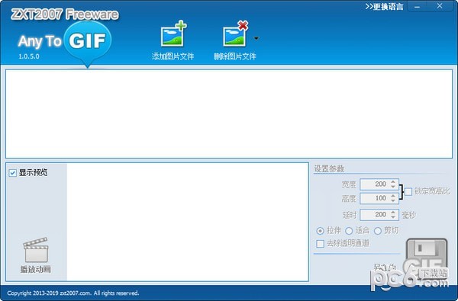
Task: Increase the delay milliseconds spinner
Action: tap(393, 212)
